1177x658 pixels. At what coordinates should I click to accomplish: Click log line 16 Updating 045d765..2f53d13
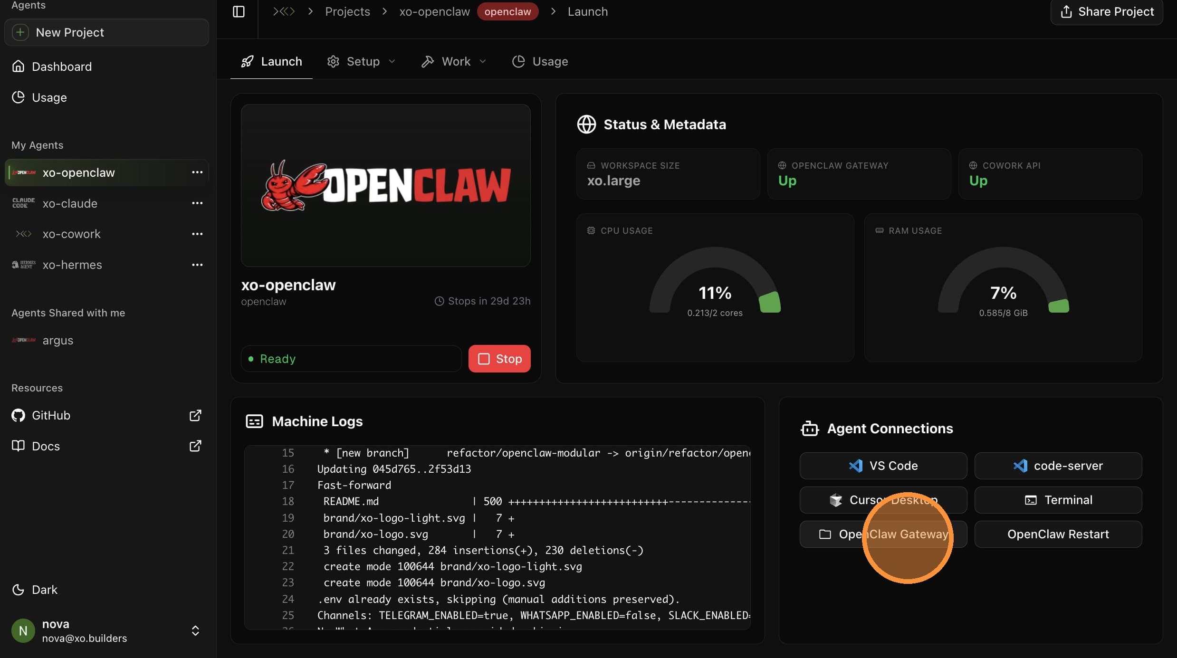(x=498, y=469)
